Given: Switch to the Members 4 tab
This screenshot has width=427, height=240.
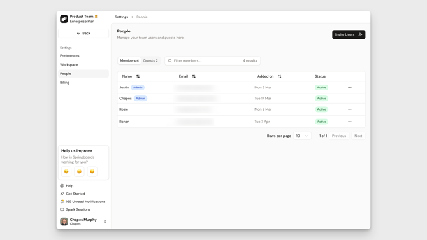Looking at the screenshot, I should pos(129,60).
